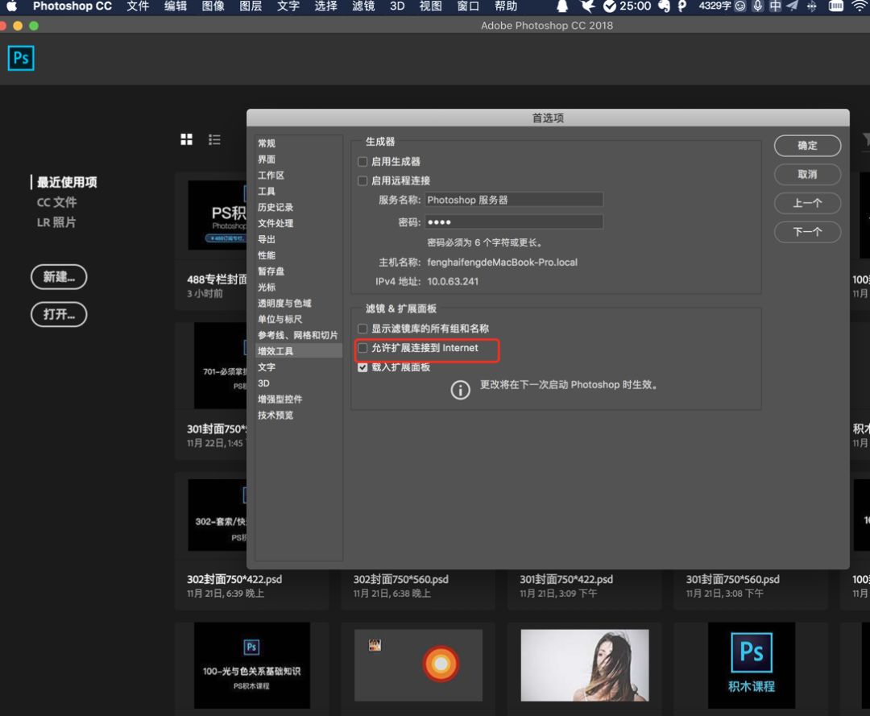Open the 100-光与色关系基础知识 thumbnail
Image resolution: width=870 pixels, height=716 pixels.
[x=252, y=665]
